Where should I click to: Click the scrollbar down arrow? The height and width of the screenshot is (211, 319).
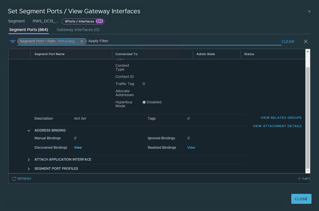click(308, 171)
